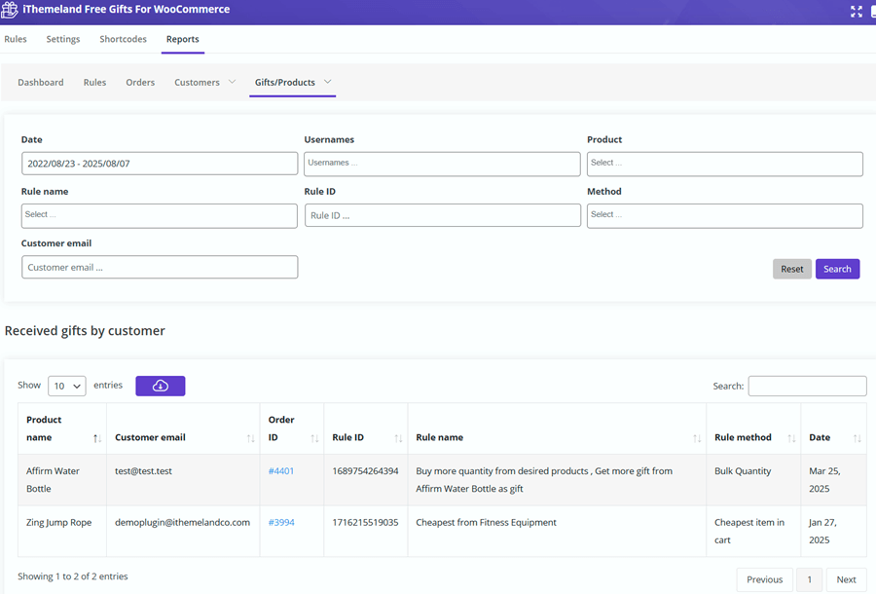Sort table by Product name column arrows
Screen dimensions: 876x594
click(x=96, y=438)
